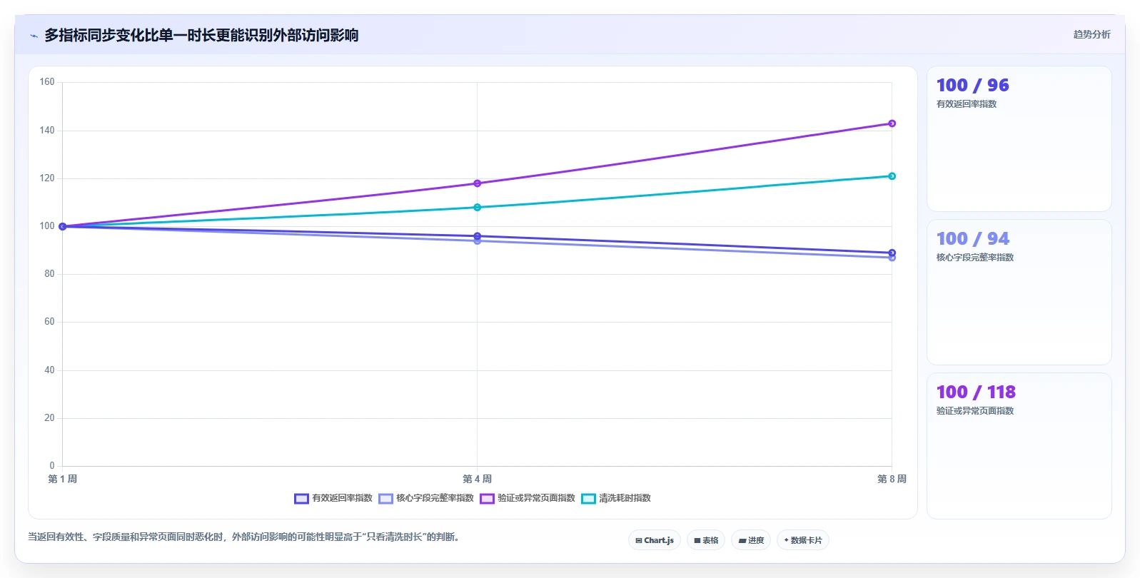
Task: Click the 数据卡片 tag button
Action: coord(803,540)
